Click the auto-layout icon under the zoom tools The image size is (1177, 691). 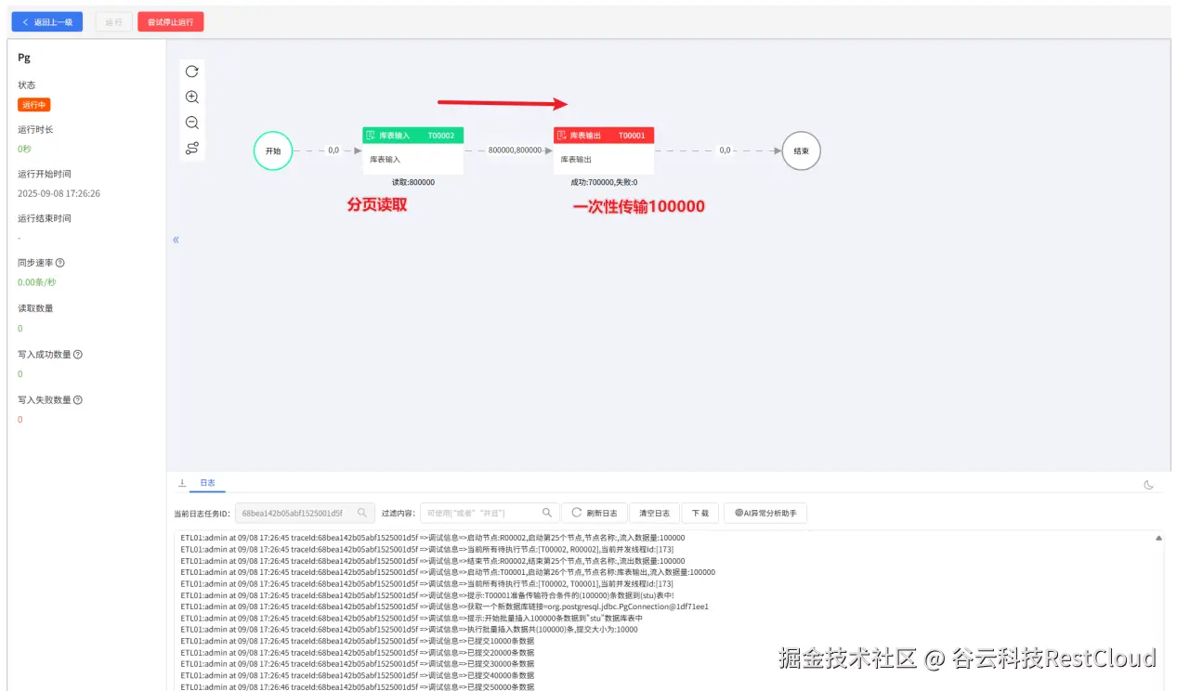click(x=192, y=149)
